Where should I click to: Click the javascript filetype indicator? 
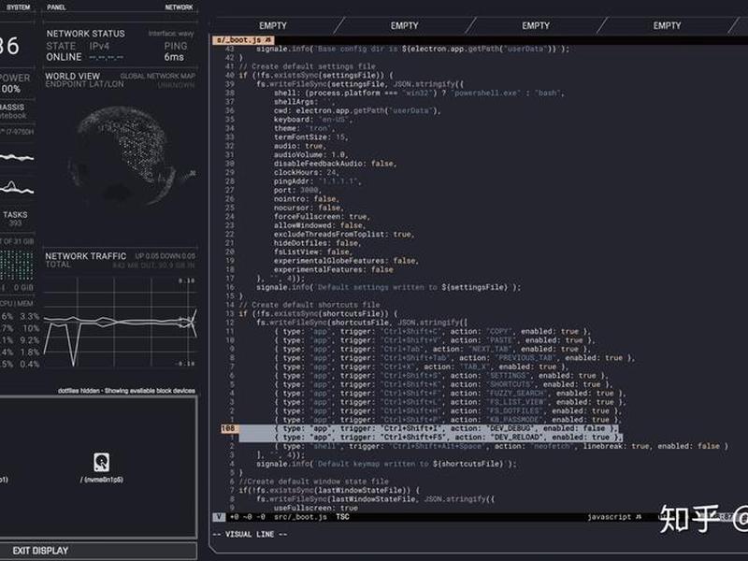(610, 517)
